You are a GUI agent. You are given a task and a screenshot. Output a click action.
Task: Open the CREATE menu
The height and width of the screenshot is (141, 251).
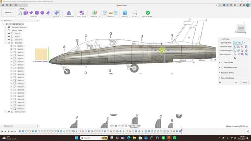(34, 16)
